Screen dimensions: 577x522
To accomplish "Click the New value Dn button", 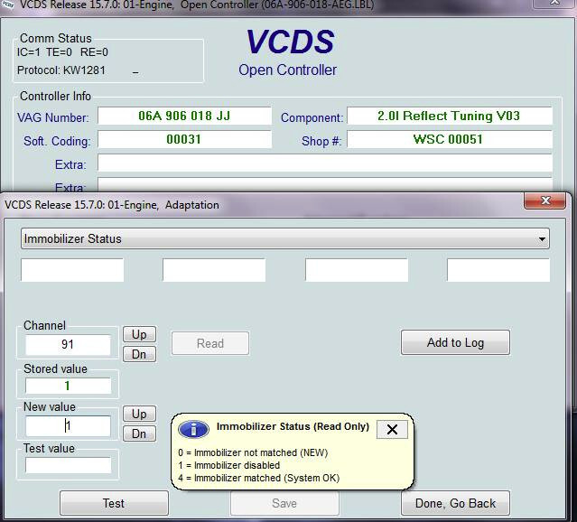I will 139,433.
